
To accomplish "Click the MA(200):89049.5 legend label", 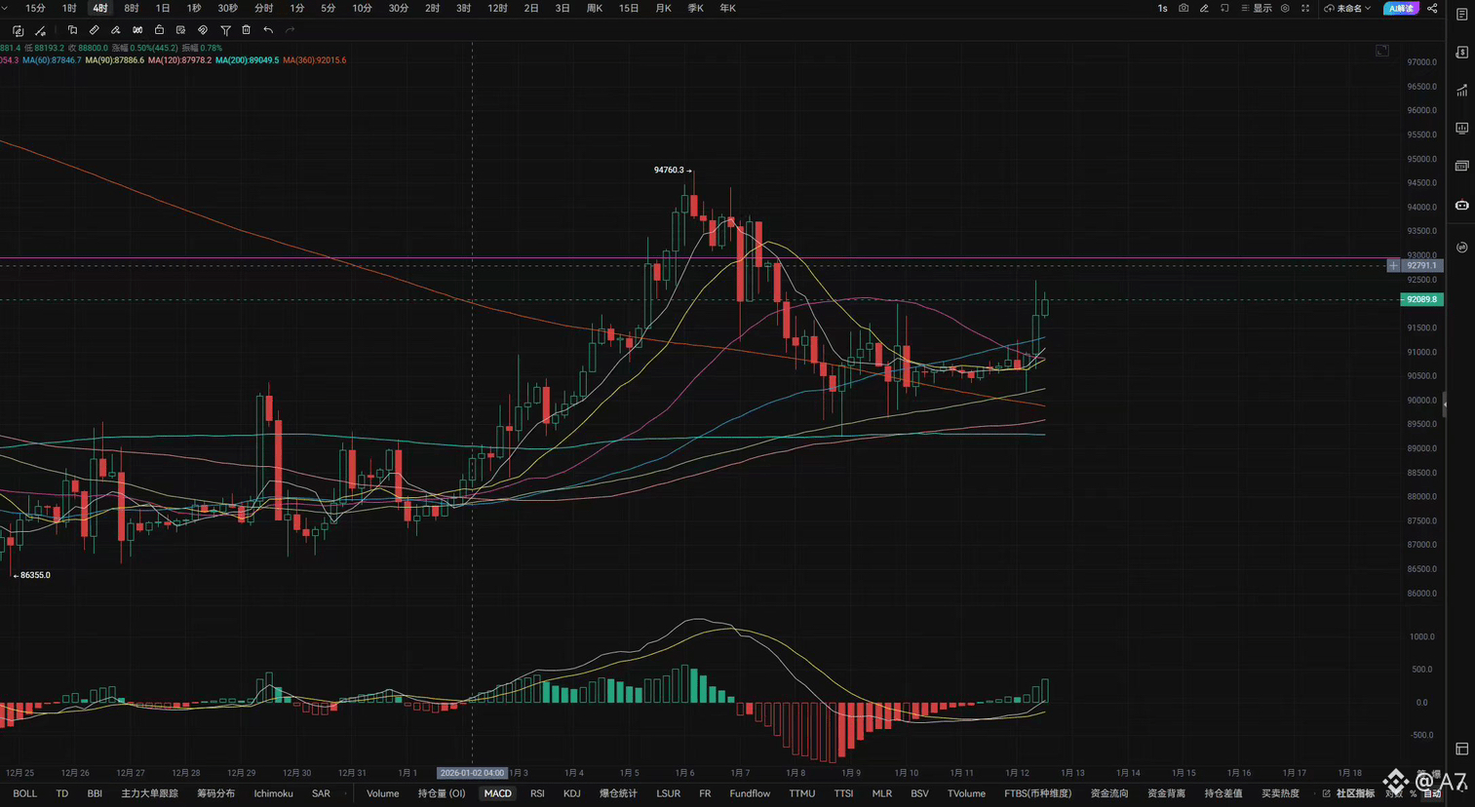I will click(247, 60).
